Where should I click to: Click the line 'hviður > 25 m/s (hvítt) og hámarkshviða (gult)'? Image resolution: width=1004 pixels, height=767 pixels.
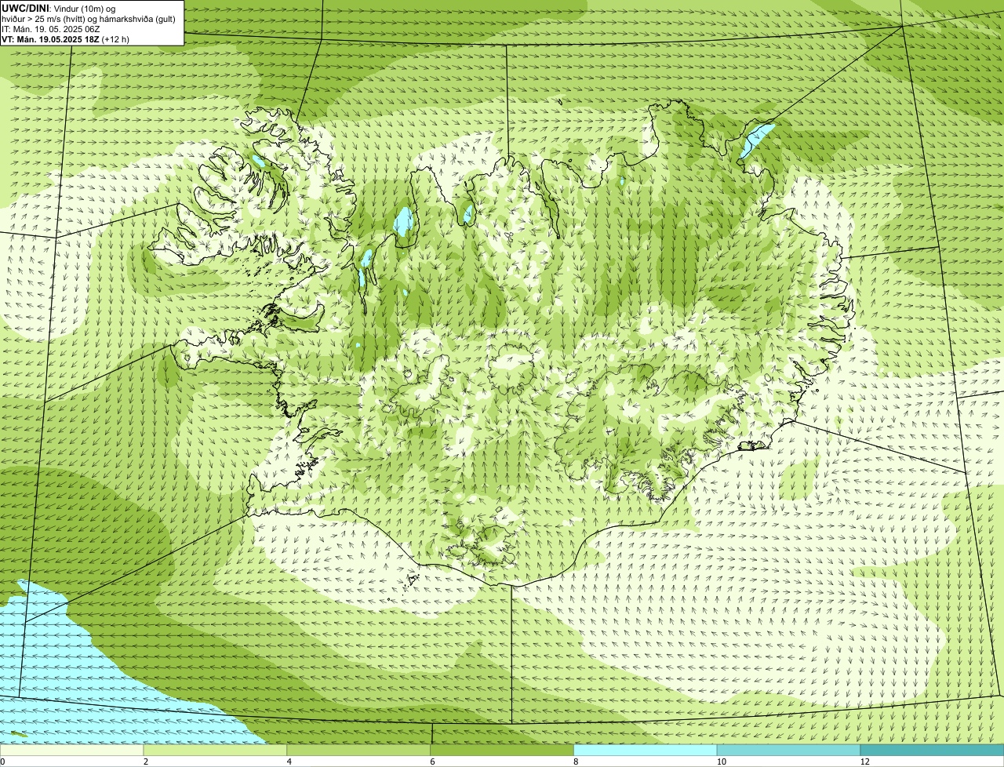coord(89,19)
